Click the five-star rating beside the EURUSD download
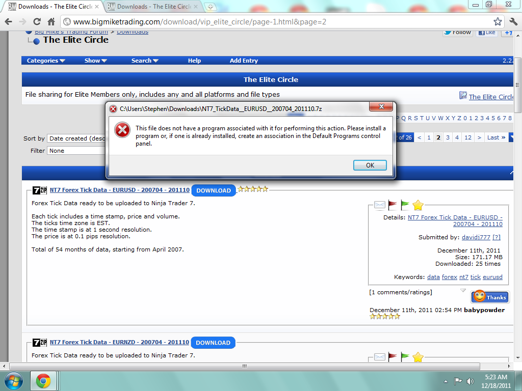The image size is (522, 391). pos(253,189)
